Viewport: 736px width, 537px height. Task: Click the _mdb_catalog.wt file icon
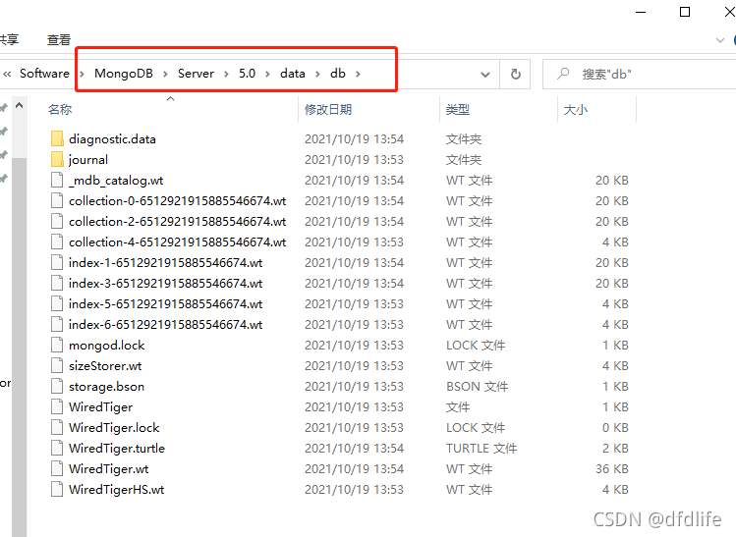click(57, 180)
